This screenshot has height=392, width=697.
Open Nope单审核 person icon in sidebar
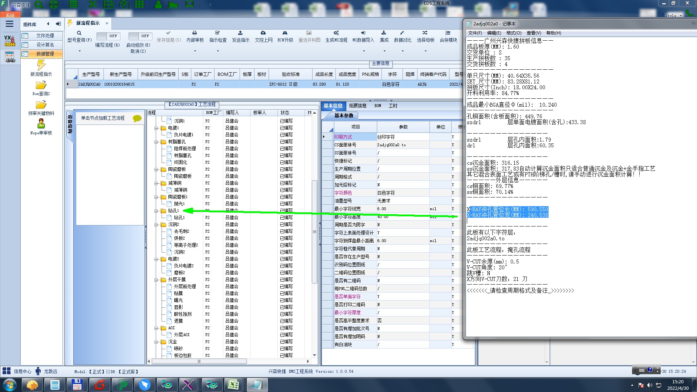41,124
